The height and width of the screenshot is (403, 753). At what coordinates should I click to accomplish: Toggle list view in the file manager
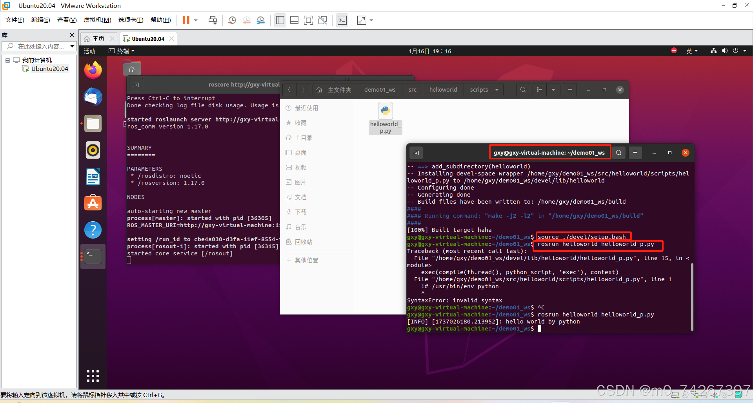click(540, 90)
